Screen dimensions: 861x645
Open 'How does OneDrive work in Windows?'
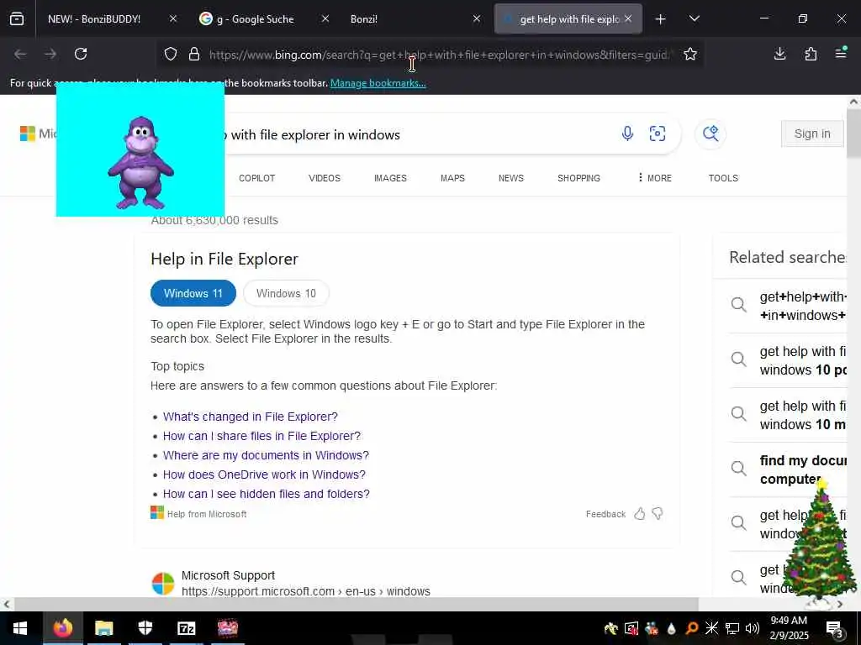coord(264,475)
